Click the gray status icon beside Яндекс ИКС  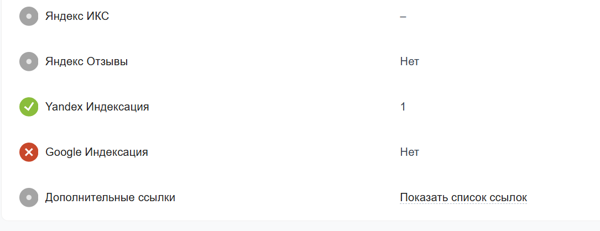click(x=29, y=16)
